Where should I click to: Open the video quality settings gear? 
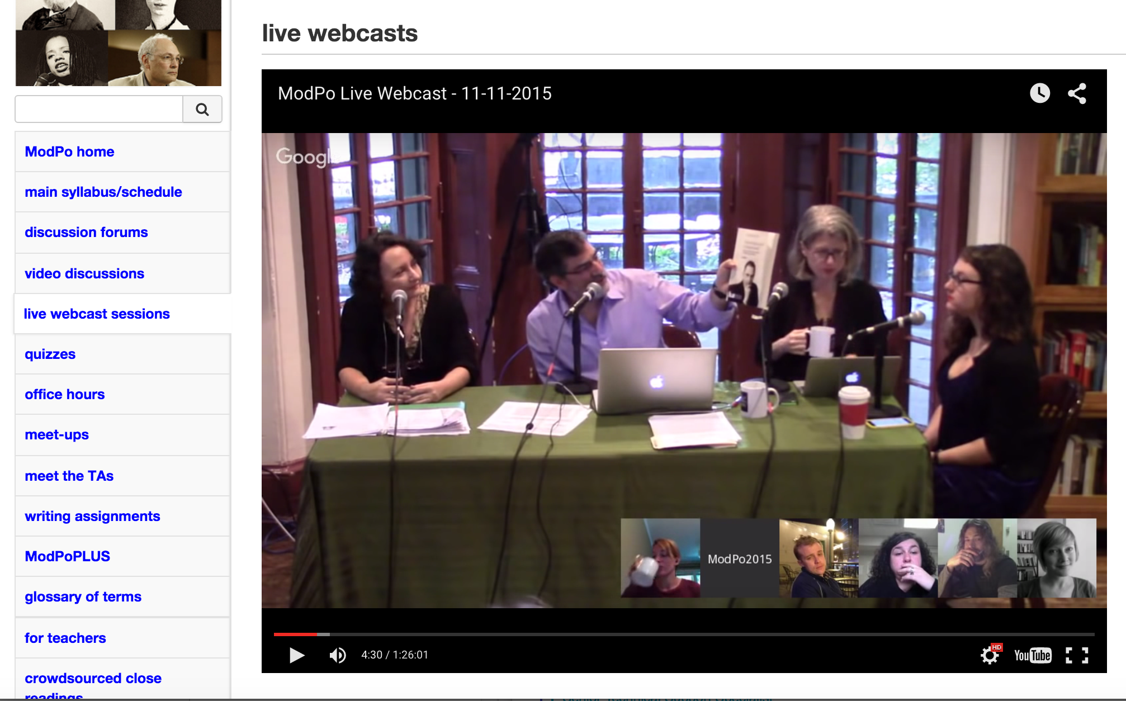tap(988, 655)
